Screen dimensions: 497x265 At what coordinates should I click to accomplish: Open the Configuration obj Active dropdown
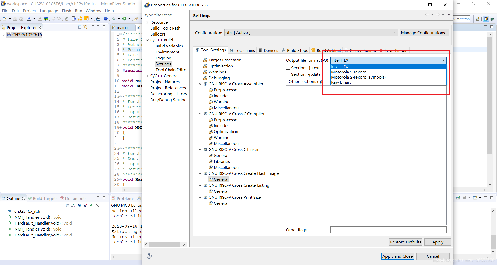[311, 33]
